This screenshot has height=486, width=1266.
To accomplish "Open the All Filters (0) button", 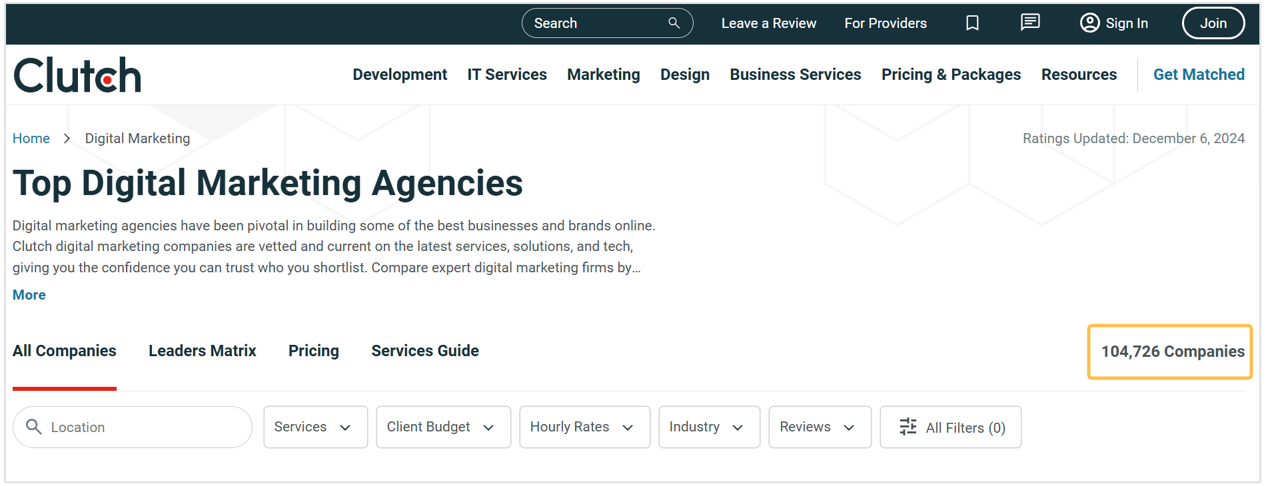I will click(x=951, y=427).
